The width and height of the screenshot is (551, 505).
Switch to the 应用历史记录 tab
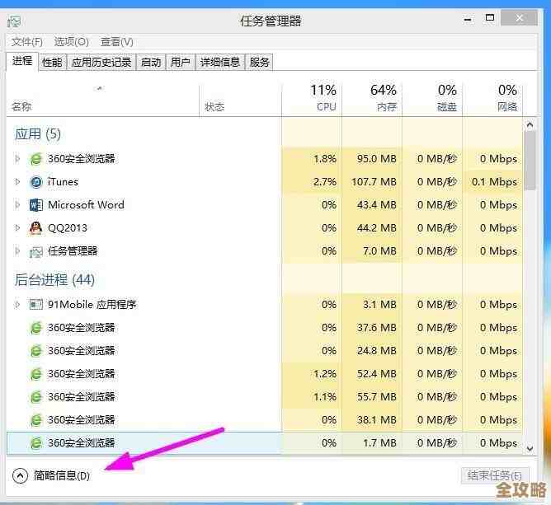[x=101, y=63]
